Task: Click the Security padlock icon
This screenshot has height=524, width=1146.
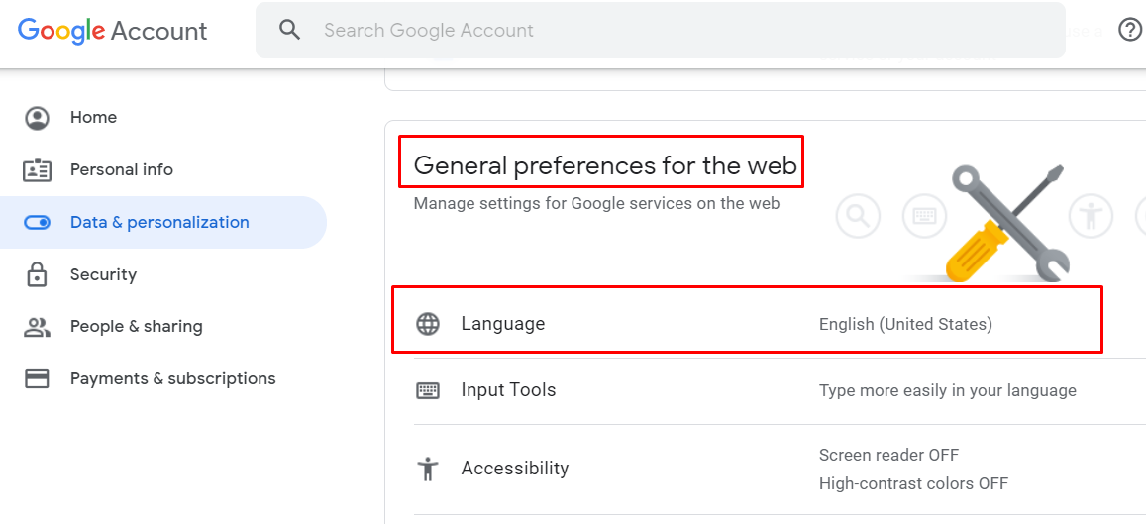Action: [37, 274]
